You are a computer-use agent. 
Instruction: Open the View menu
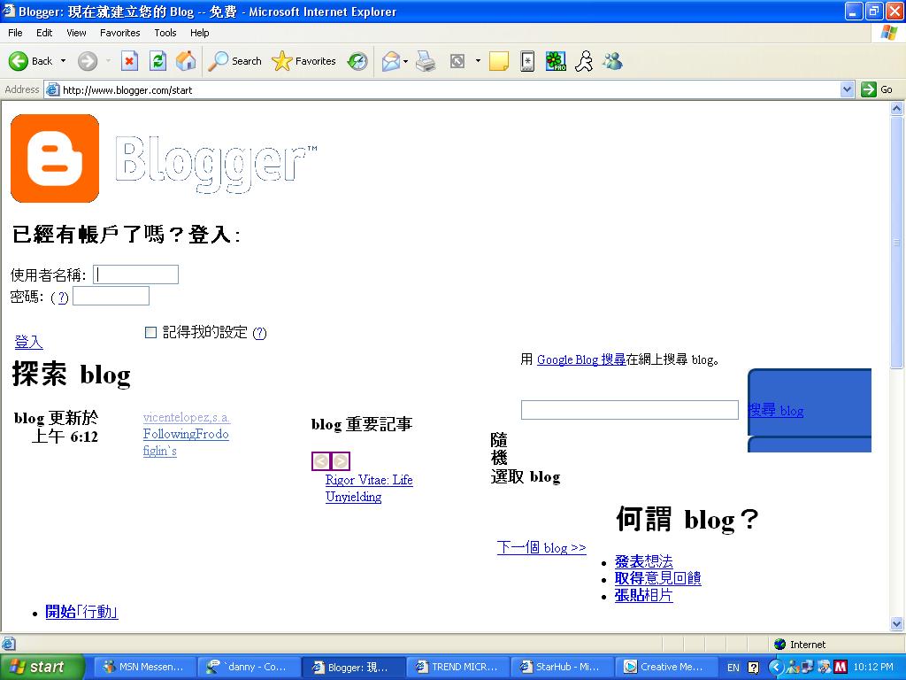pyautogui.click(x=76, y=33)
